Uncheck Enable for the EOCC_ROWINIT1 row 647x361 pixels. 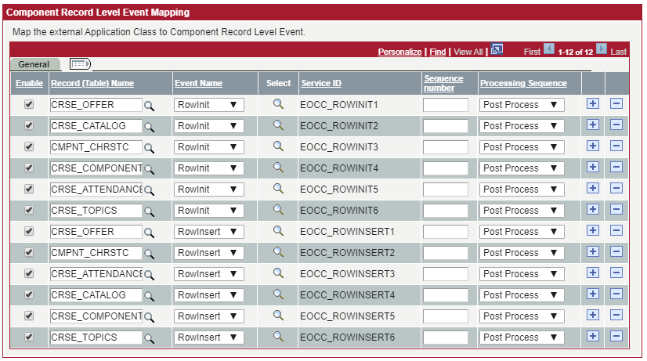click(x=29, y=104)
